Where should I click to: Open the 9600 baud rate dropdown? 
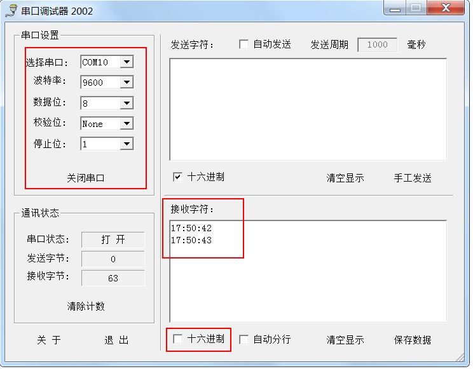pos(127,83)
